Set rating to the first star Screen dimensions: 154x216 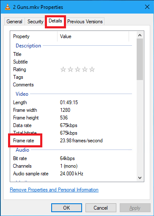[63, 69]
